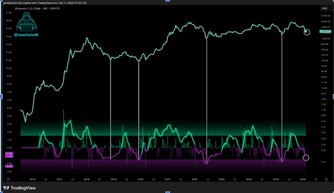Click the 15.00 left scale label

(x=9, y=29)
